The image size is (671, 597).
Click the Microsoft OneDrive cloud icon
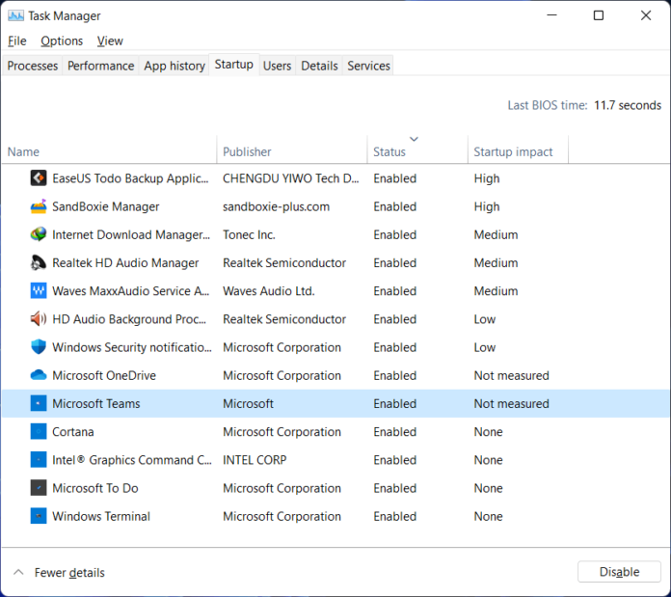(39, 375)
